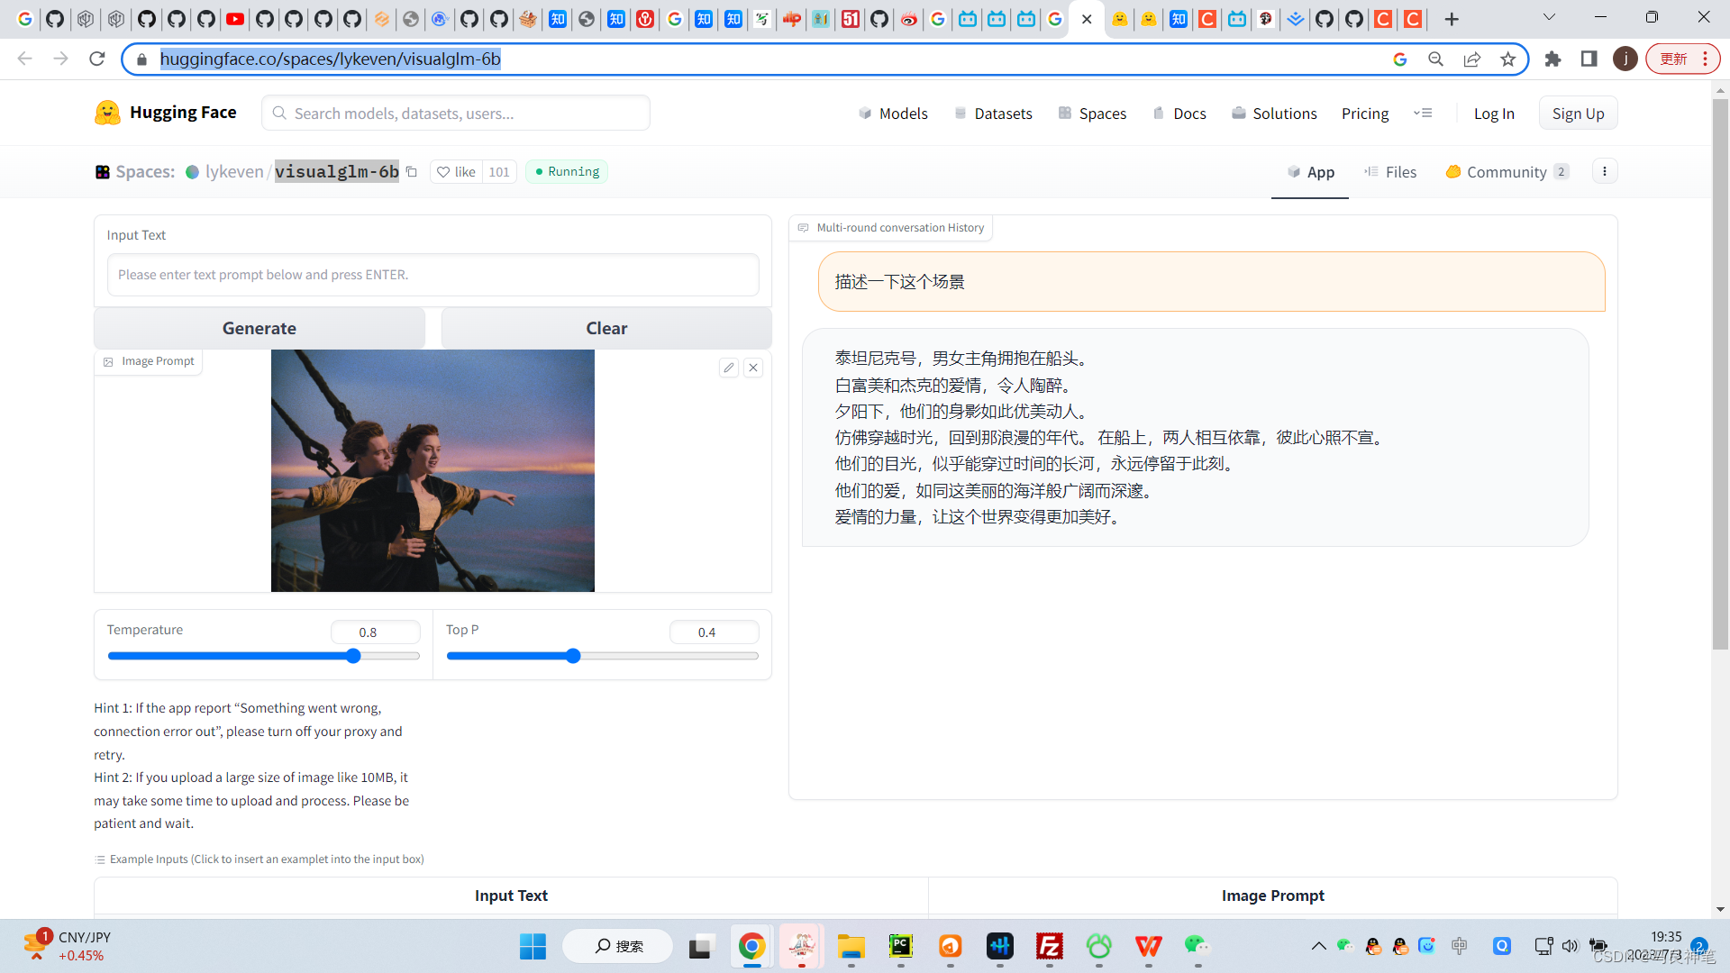The width and height of the screenshot is (1730, 973).
Task: Click the text prompt input field
Action: point(432,273)
